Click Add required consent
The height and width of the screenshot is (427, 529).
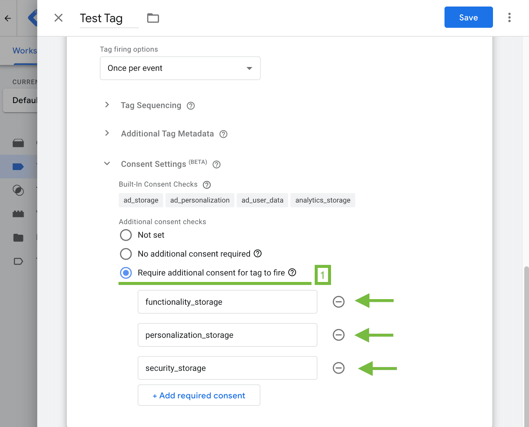[x=199, y=395]
